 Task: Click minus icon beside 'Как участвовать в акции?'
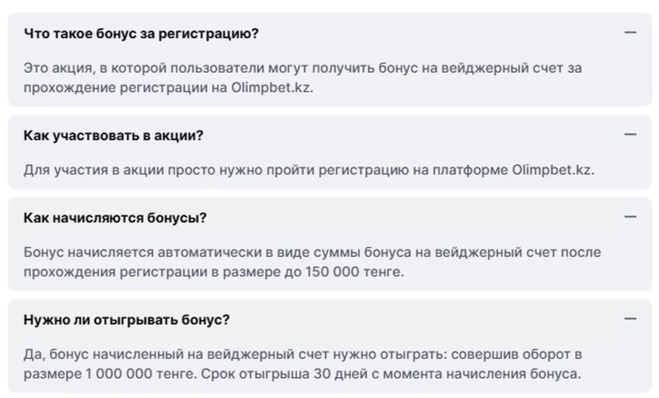[x=630, y=135]
